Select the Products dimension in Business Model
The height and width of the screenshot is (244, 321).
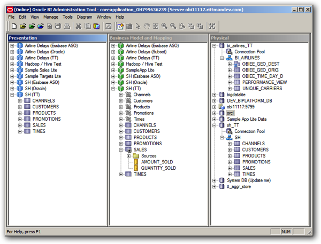pos(142,107)
